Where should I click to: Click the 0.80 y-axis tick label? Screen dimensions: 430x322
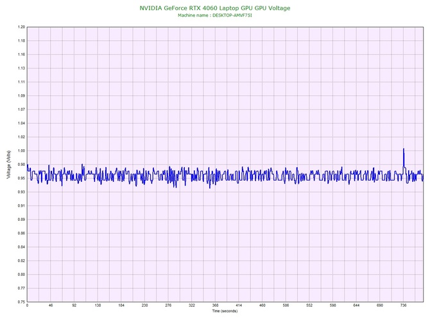pos(21,275)
